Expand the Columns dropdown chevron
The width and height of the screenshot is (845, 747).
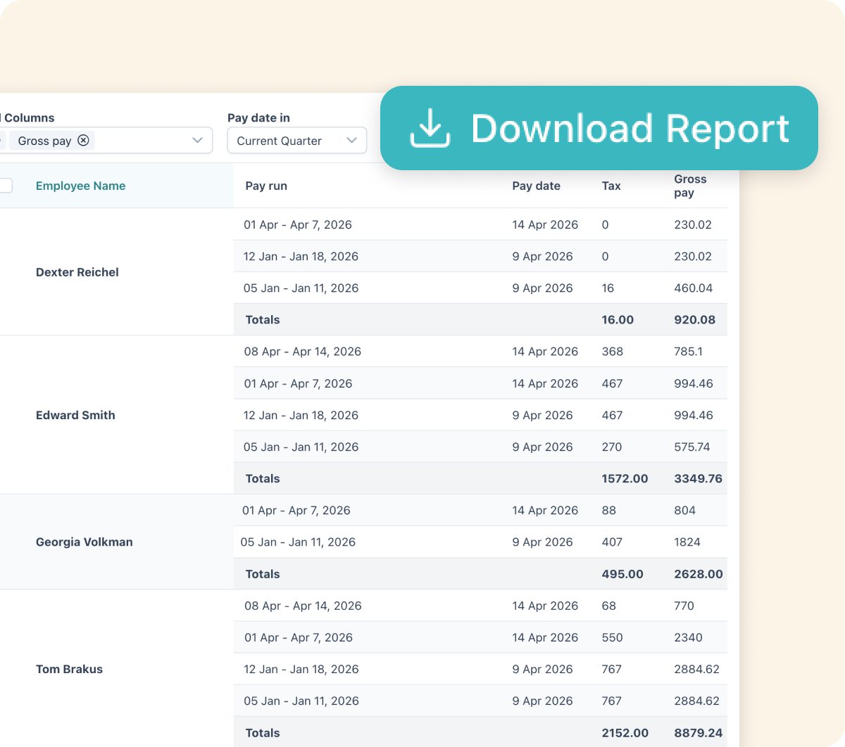pyautogui.click(x=197, y=141)
